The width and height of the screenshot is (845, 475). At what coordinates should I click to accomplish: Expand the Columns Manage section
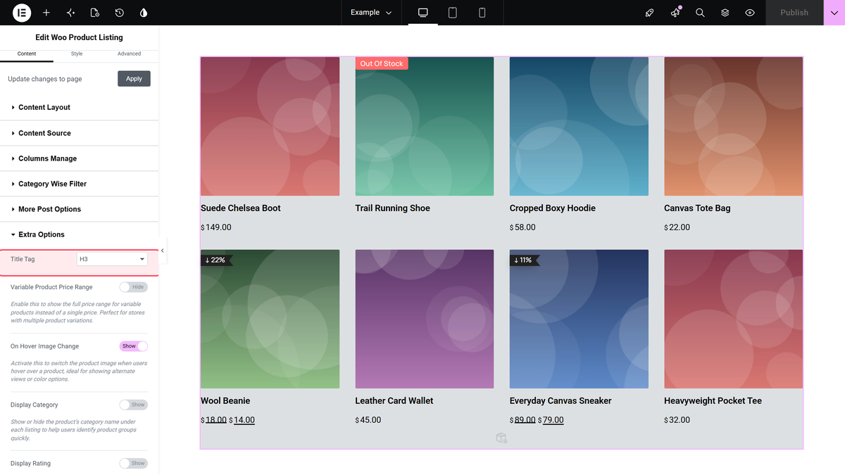click(80, 158)
